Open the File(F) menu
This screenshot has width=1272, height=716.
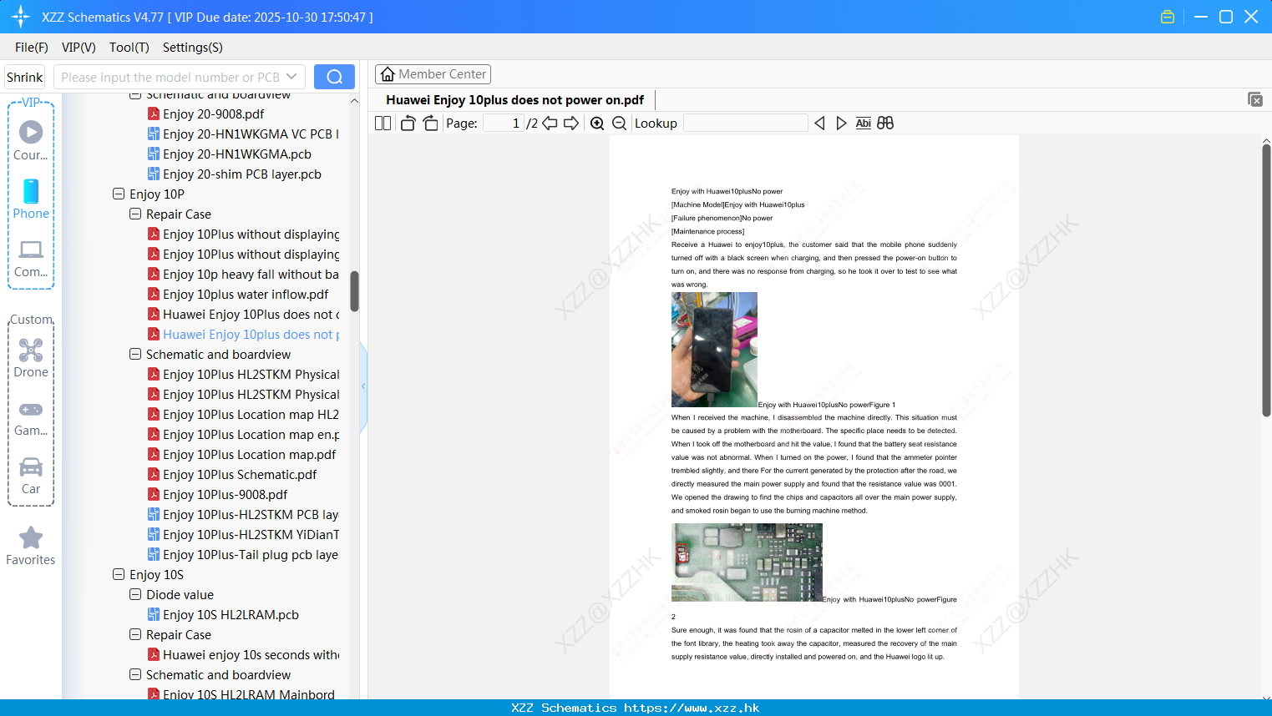(x=32, y=48)
